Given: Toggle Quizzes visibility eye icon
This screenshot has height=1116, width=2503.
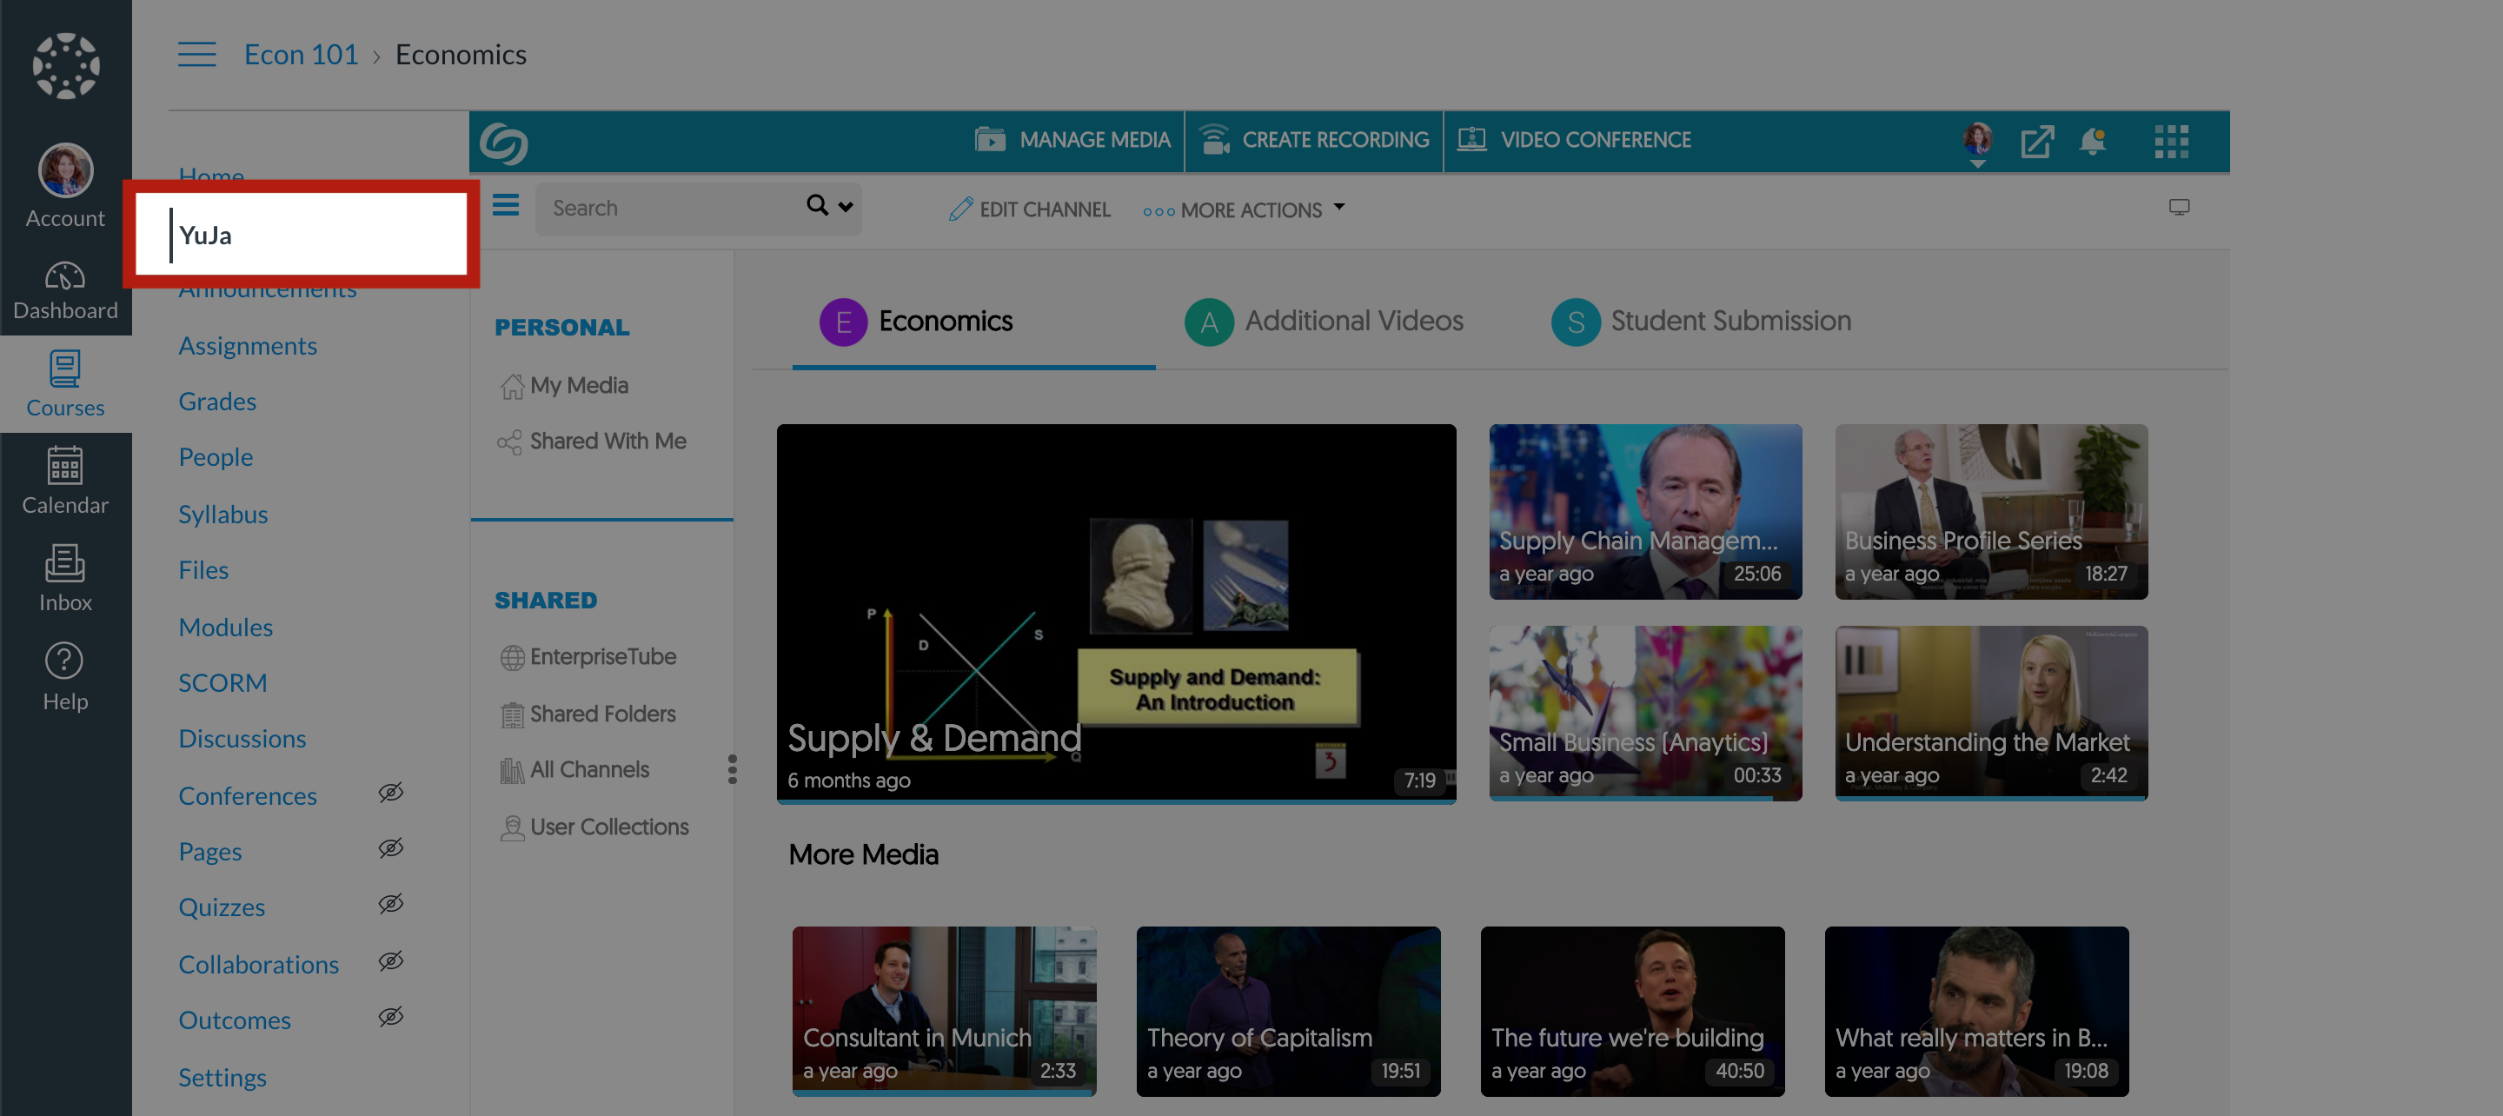Looking at the screenshot, I should point(390,904).
